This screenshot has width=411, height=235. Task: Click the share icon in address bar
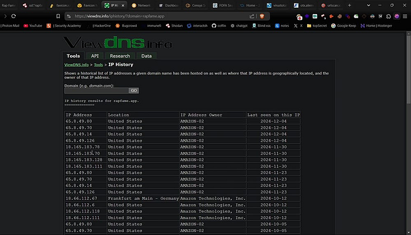(252, 16)
